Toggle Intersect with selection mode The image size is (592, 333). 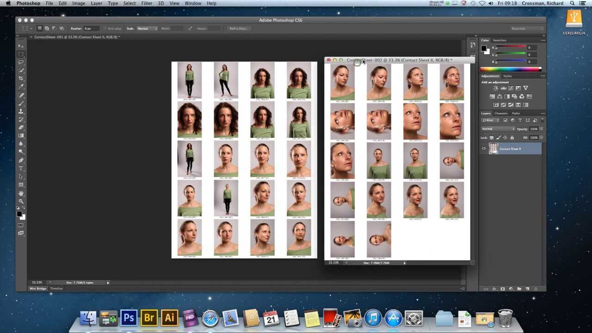62,28
